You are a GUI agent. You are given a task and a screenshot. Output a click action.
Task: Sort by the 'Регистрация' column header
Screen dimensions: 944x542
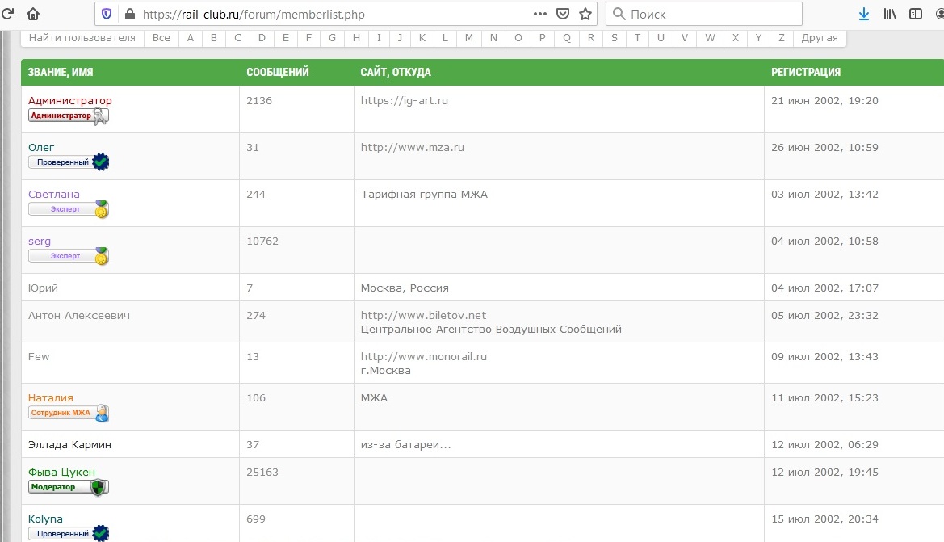[x=806, y=72]
